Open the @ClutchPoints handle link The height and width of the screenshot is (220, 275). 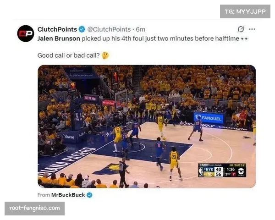[x=109, y=29]
